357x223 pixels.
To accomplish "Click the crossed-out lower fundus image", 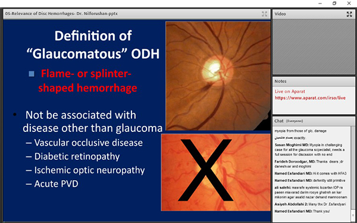I will tap(216, 172).
